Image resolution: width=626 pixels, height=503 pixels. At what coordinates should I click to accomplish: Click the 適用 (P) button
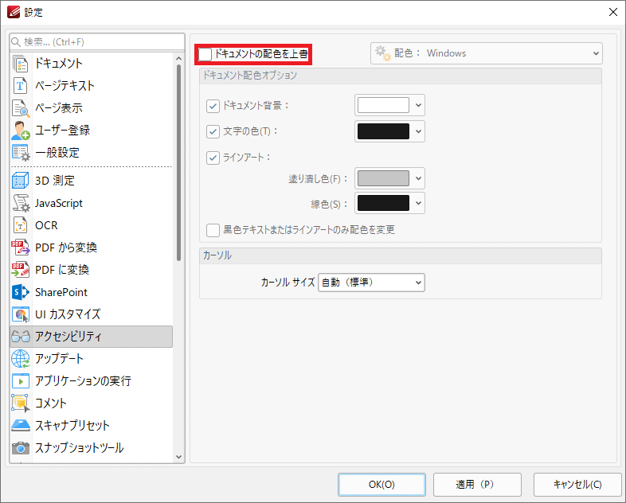tap(477, 485)
